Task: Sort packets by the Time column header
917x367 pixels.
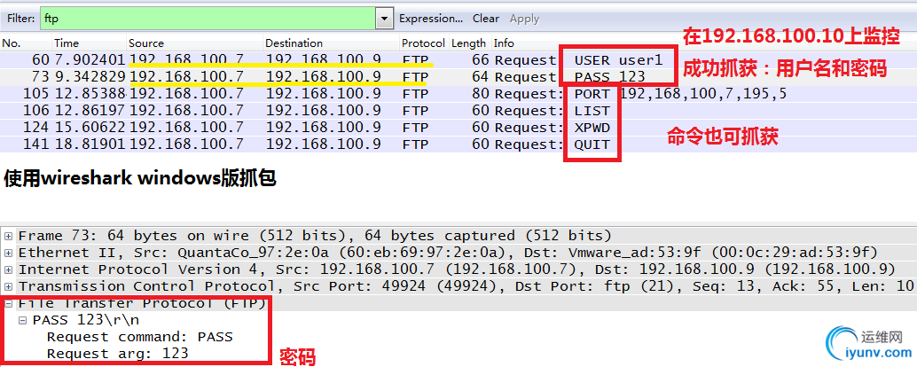Action: pyautogui.click(x=67, y=43)
